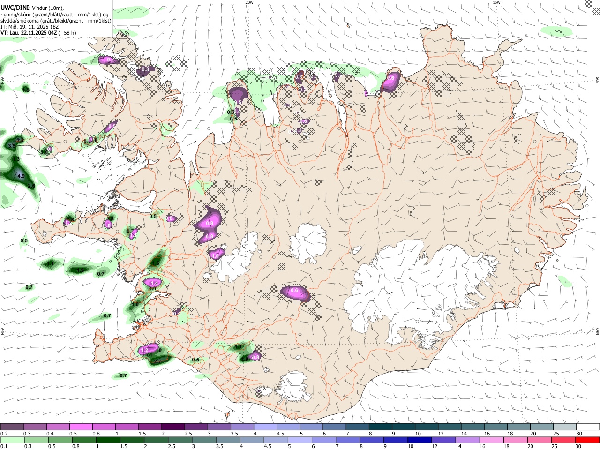Select the valid time 'VT: Lau. 22.11.2025 04Z'
600x450 pixels.
(29, 33)
